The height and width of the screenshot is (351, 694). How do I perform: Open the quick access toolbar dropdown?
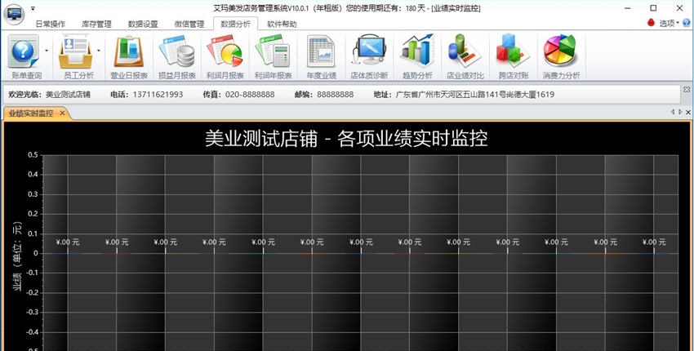(33, 8)
